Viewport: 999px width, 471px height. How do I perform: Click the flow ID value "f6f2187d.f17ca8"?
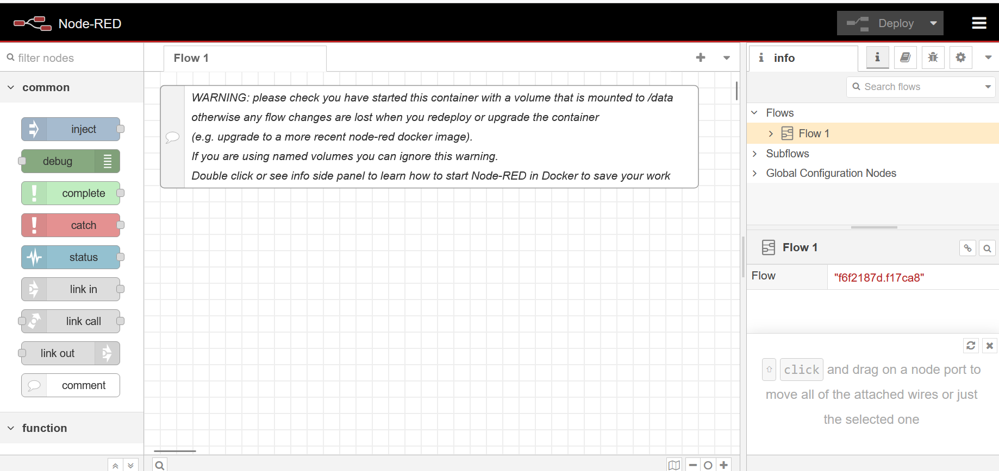tap(879, 278)
